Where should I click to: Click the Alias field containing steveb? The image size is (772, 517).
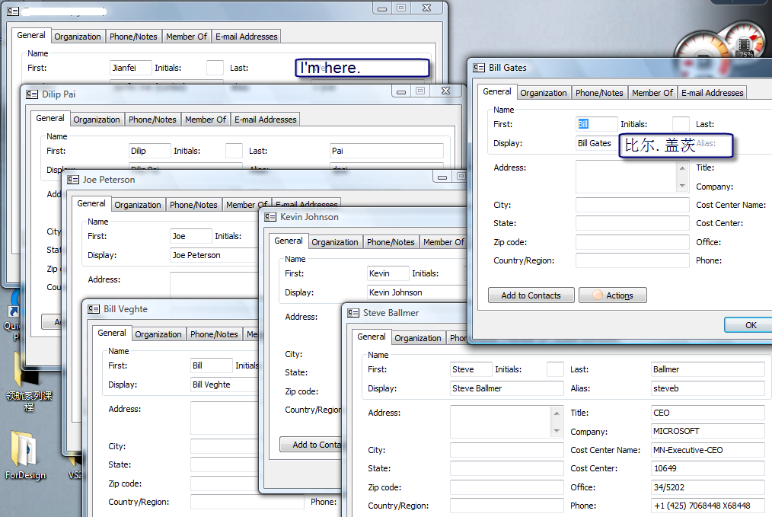tap(707, 388)
